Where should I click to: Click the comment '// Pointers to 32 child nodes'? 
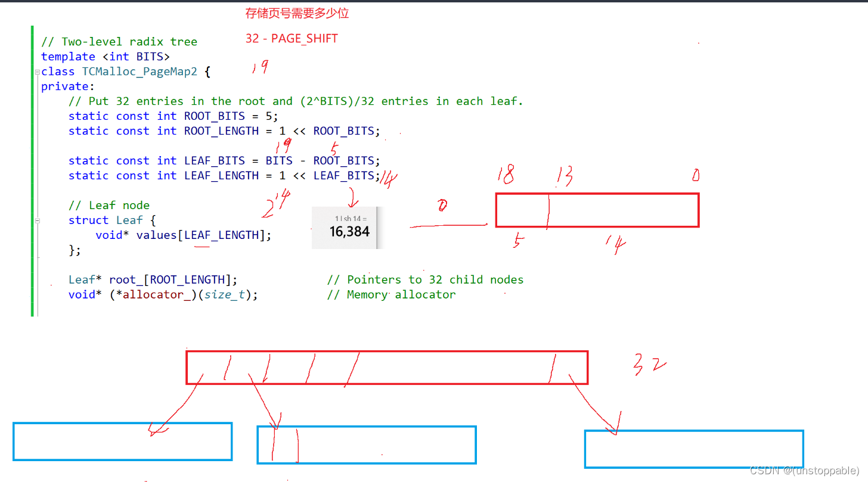point(425,279)
